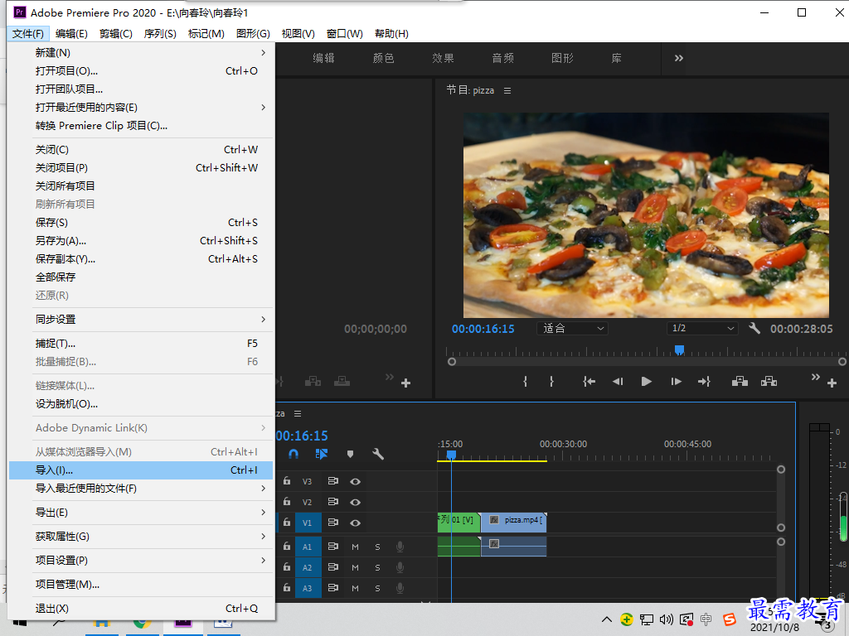
Task: Open timeline panel hamburger menu
Action: pyautogui.click(x=298, y=414)
